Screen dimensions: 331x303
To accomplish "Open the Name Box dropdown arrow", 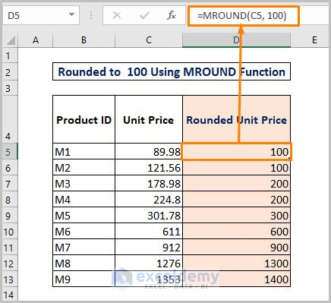I will (x=72, y=14).
